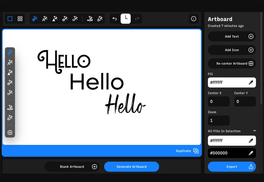
Task: Select the triangle cursor in floating canvas toolbar
Action: 10,72
